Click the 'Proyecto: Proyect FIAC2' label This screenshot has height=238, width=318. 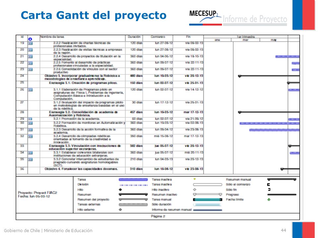tap(37, 193)
